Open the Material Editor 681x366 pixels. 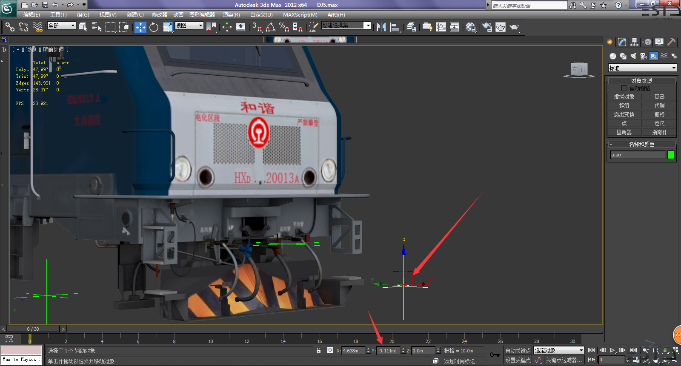coord(471,27)
